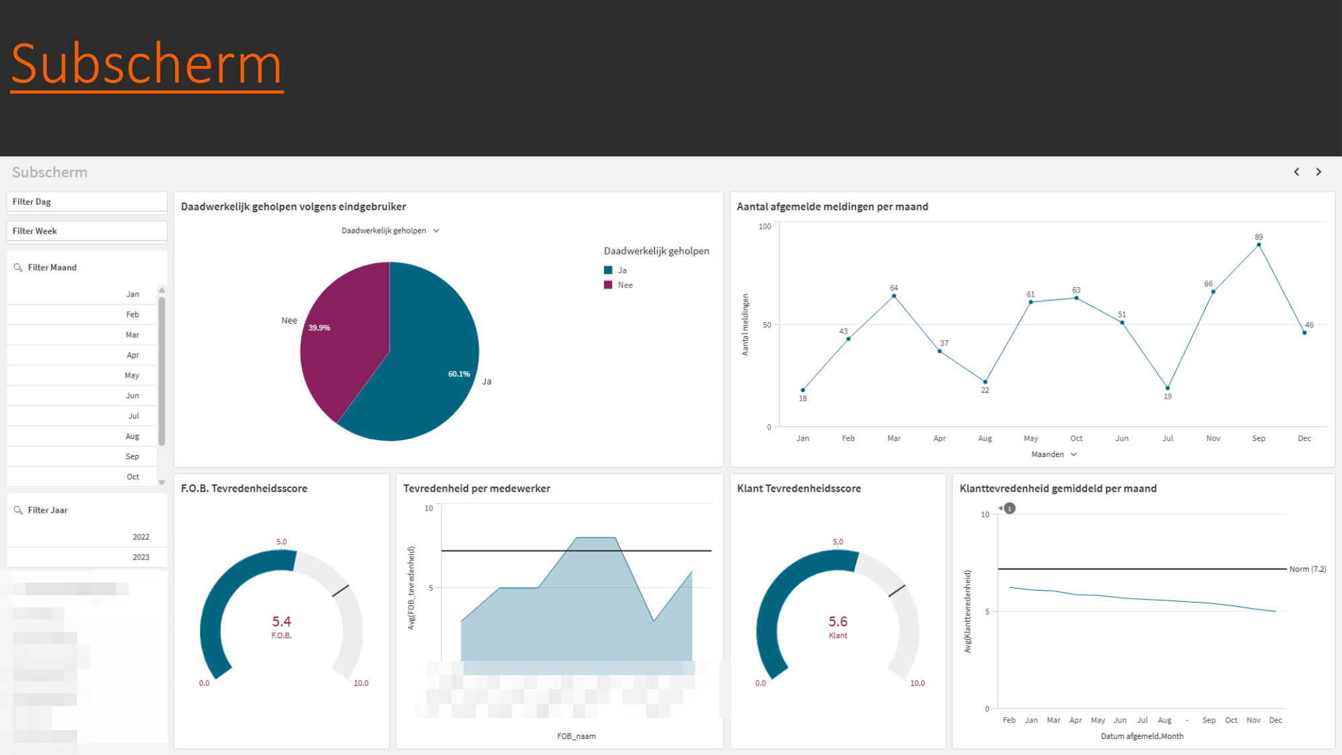Select Feb in Filter Maand
This screenshot has height=755, width=1342.
pyautogui.click(x=82, y=314)
